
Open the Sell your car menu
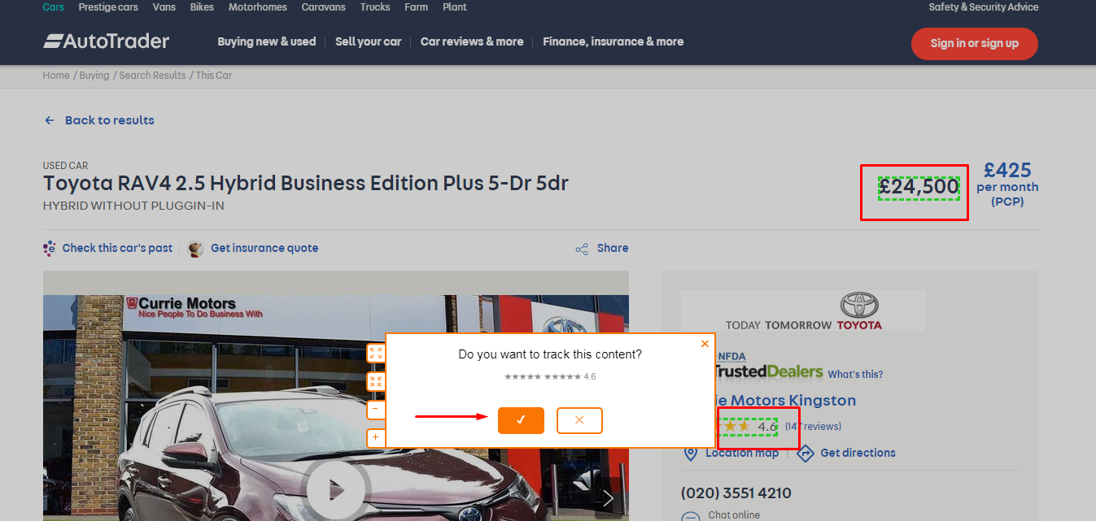pyautogui.click(x=369, y=41)
